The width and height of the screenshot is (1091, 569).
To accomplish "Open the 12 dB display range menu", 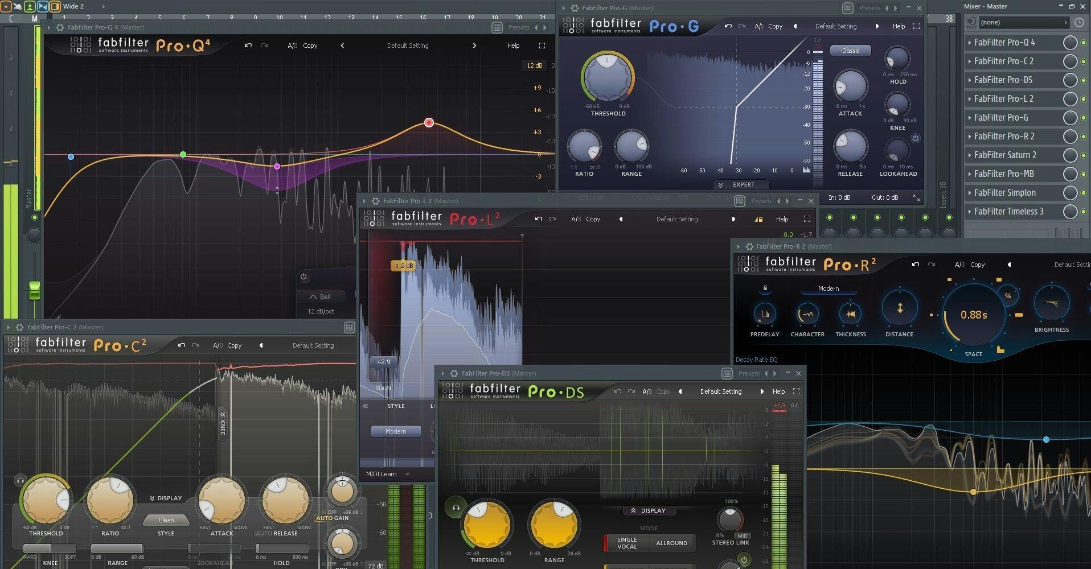I will (534, 65).
